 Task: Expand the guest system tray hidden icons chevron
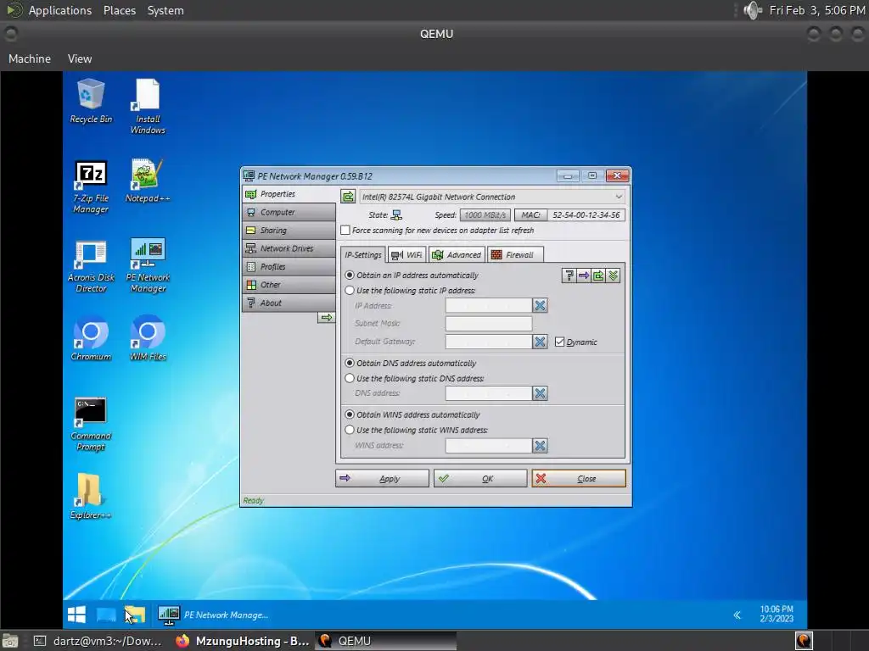tap(737, 615)
